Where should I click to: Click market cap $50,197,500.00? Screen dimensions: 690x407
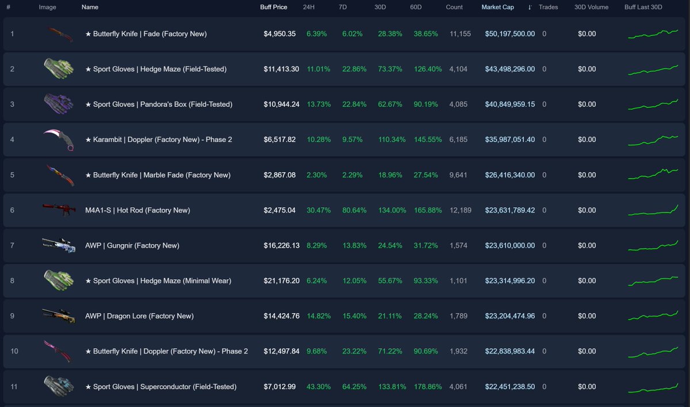click(510, 34)
